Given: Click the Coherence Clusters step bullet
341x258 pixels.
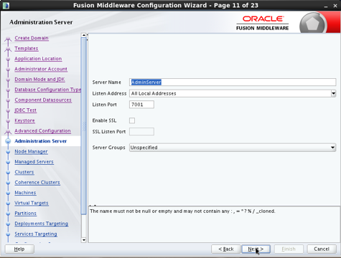Looking at the screenshot, I should click(8, 183).
